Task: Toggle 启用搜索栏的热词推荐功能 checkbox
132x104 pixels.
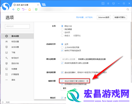Action: pos(62,84)
